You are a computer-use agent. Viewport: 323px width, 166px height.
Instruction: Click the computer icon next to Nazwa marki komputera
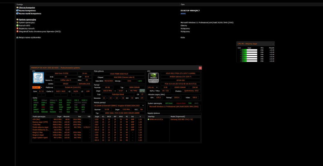pos(17,14)
